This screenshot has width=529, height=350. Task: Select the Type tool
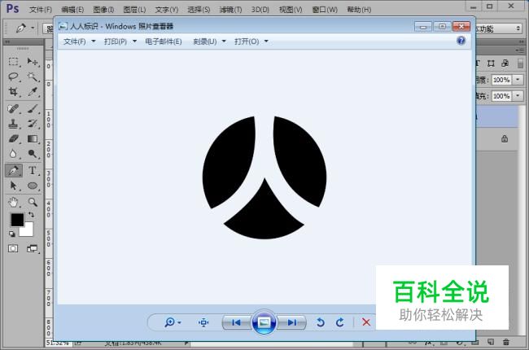[x=33, y=170]
